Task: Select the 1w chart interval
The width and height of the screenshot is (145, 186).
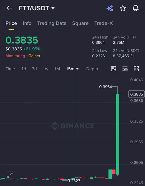Action: pyautogui.click(x=46, y=69)
